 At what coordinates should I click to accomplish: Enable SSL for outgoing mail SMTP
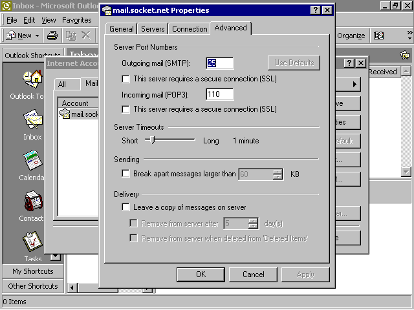(x=126, y=79)
